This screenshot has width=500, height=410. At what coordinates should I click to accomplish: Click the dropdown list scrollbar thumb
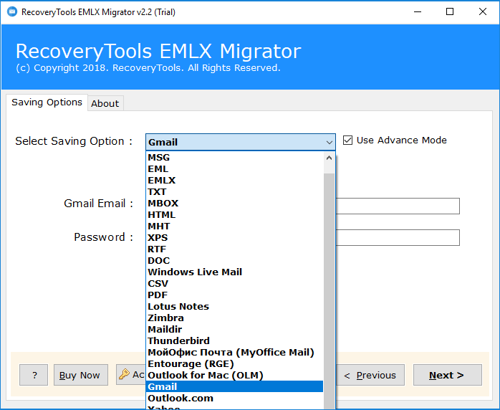point(329,290)
